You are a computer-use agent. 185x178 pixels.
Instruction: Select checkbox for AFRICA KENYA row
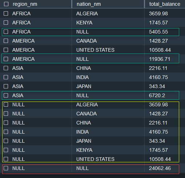tap(6, 23)
